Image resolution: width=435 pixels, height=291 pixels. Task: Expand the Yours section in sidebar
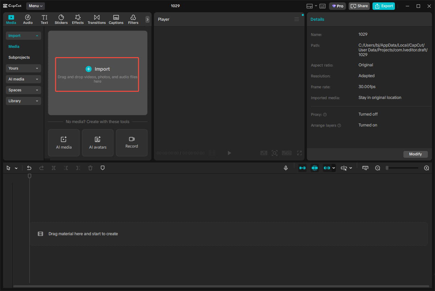click(x=23, y=68)
